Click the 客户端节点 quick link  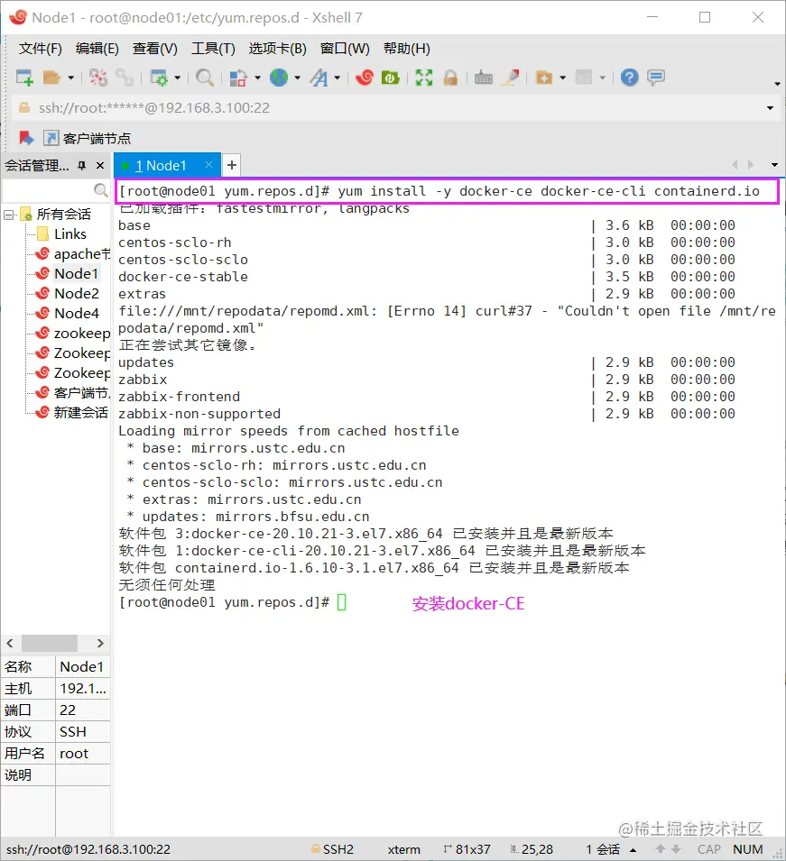point(88,138)
